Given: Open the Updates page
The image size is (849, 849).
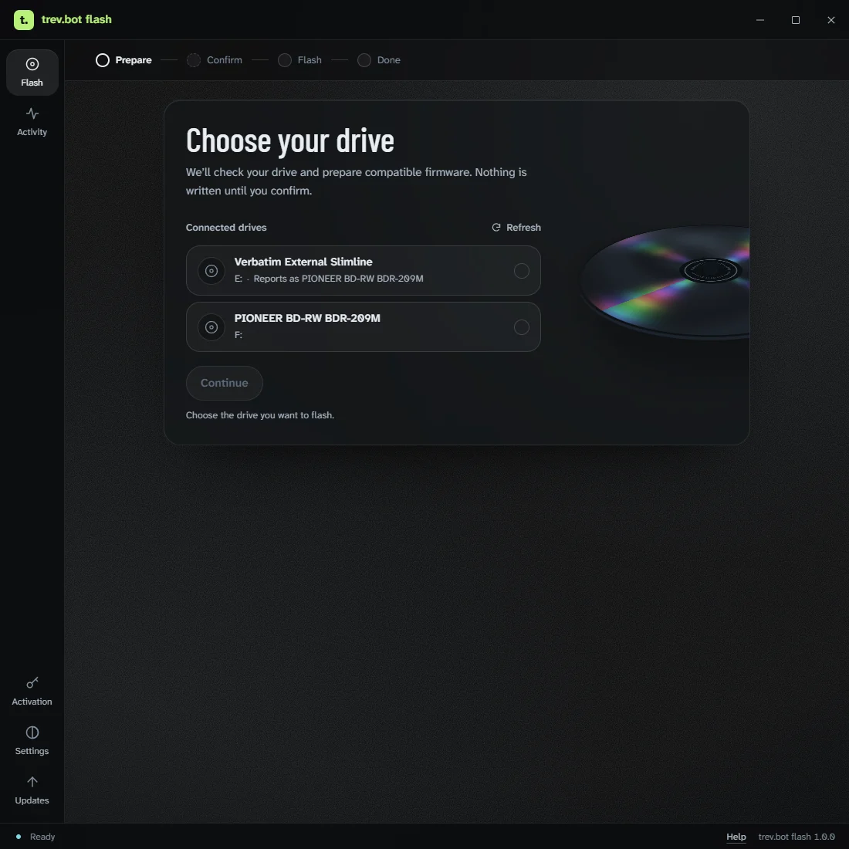Looking at the screenshot, I should tap(32, 790).
